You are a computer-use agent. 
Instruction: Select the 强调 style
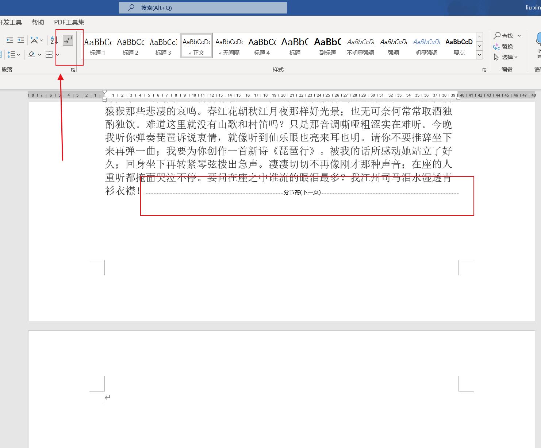coord(393,46)
